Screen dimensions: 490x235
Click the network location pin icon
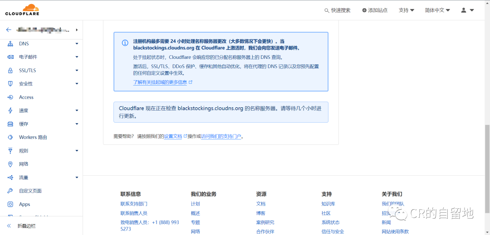pyautogui.click(x=10, y=164)
